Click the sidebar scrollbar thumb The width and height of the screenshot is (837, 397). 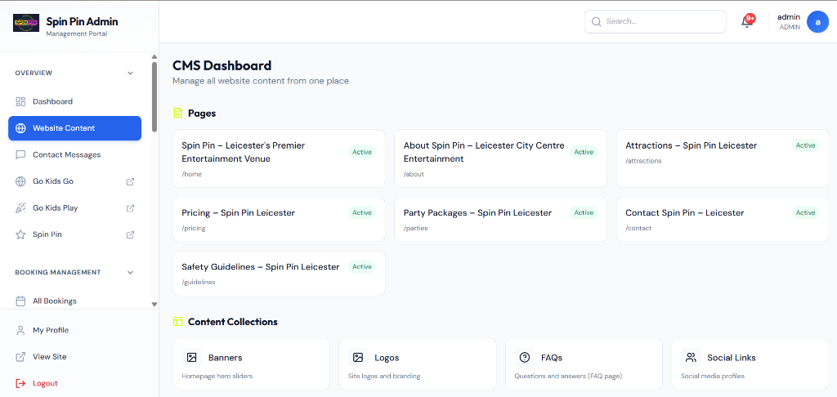[x=154, y=96]
